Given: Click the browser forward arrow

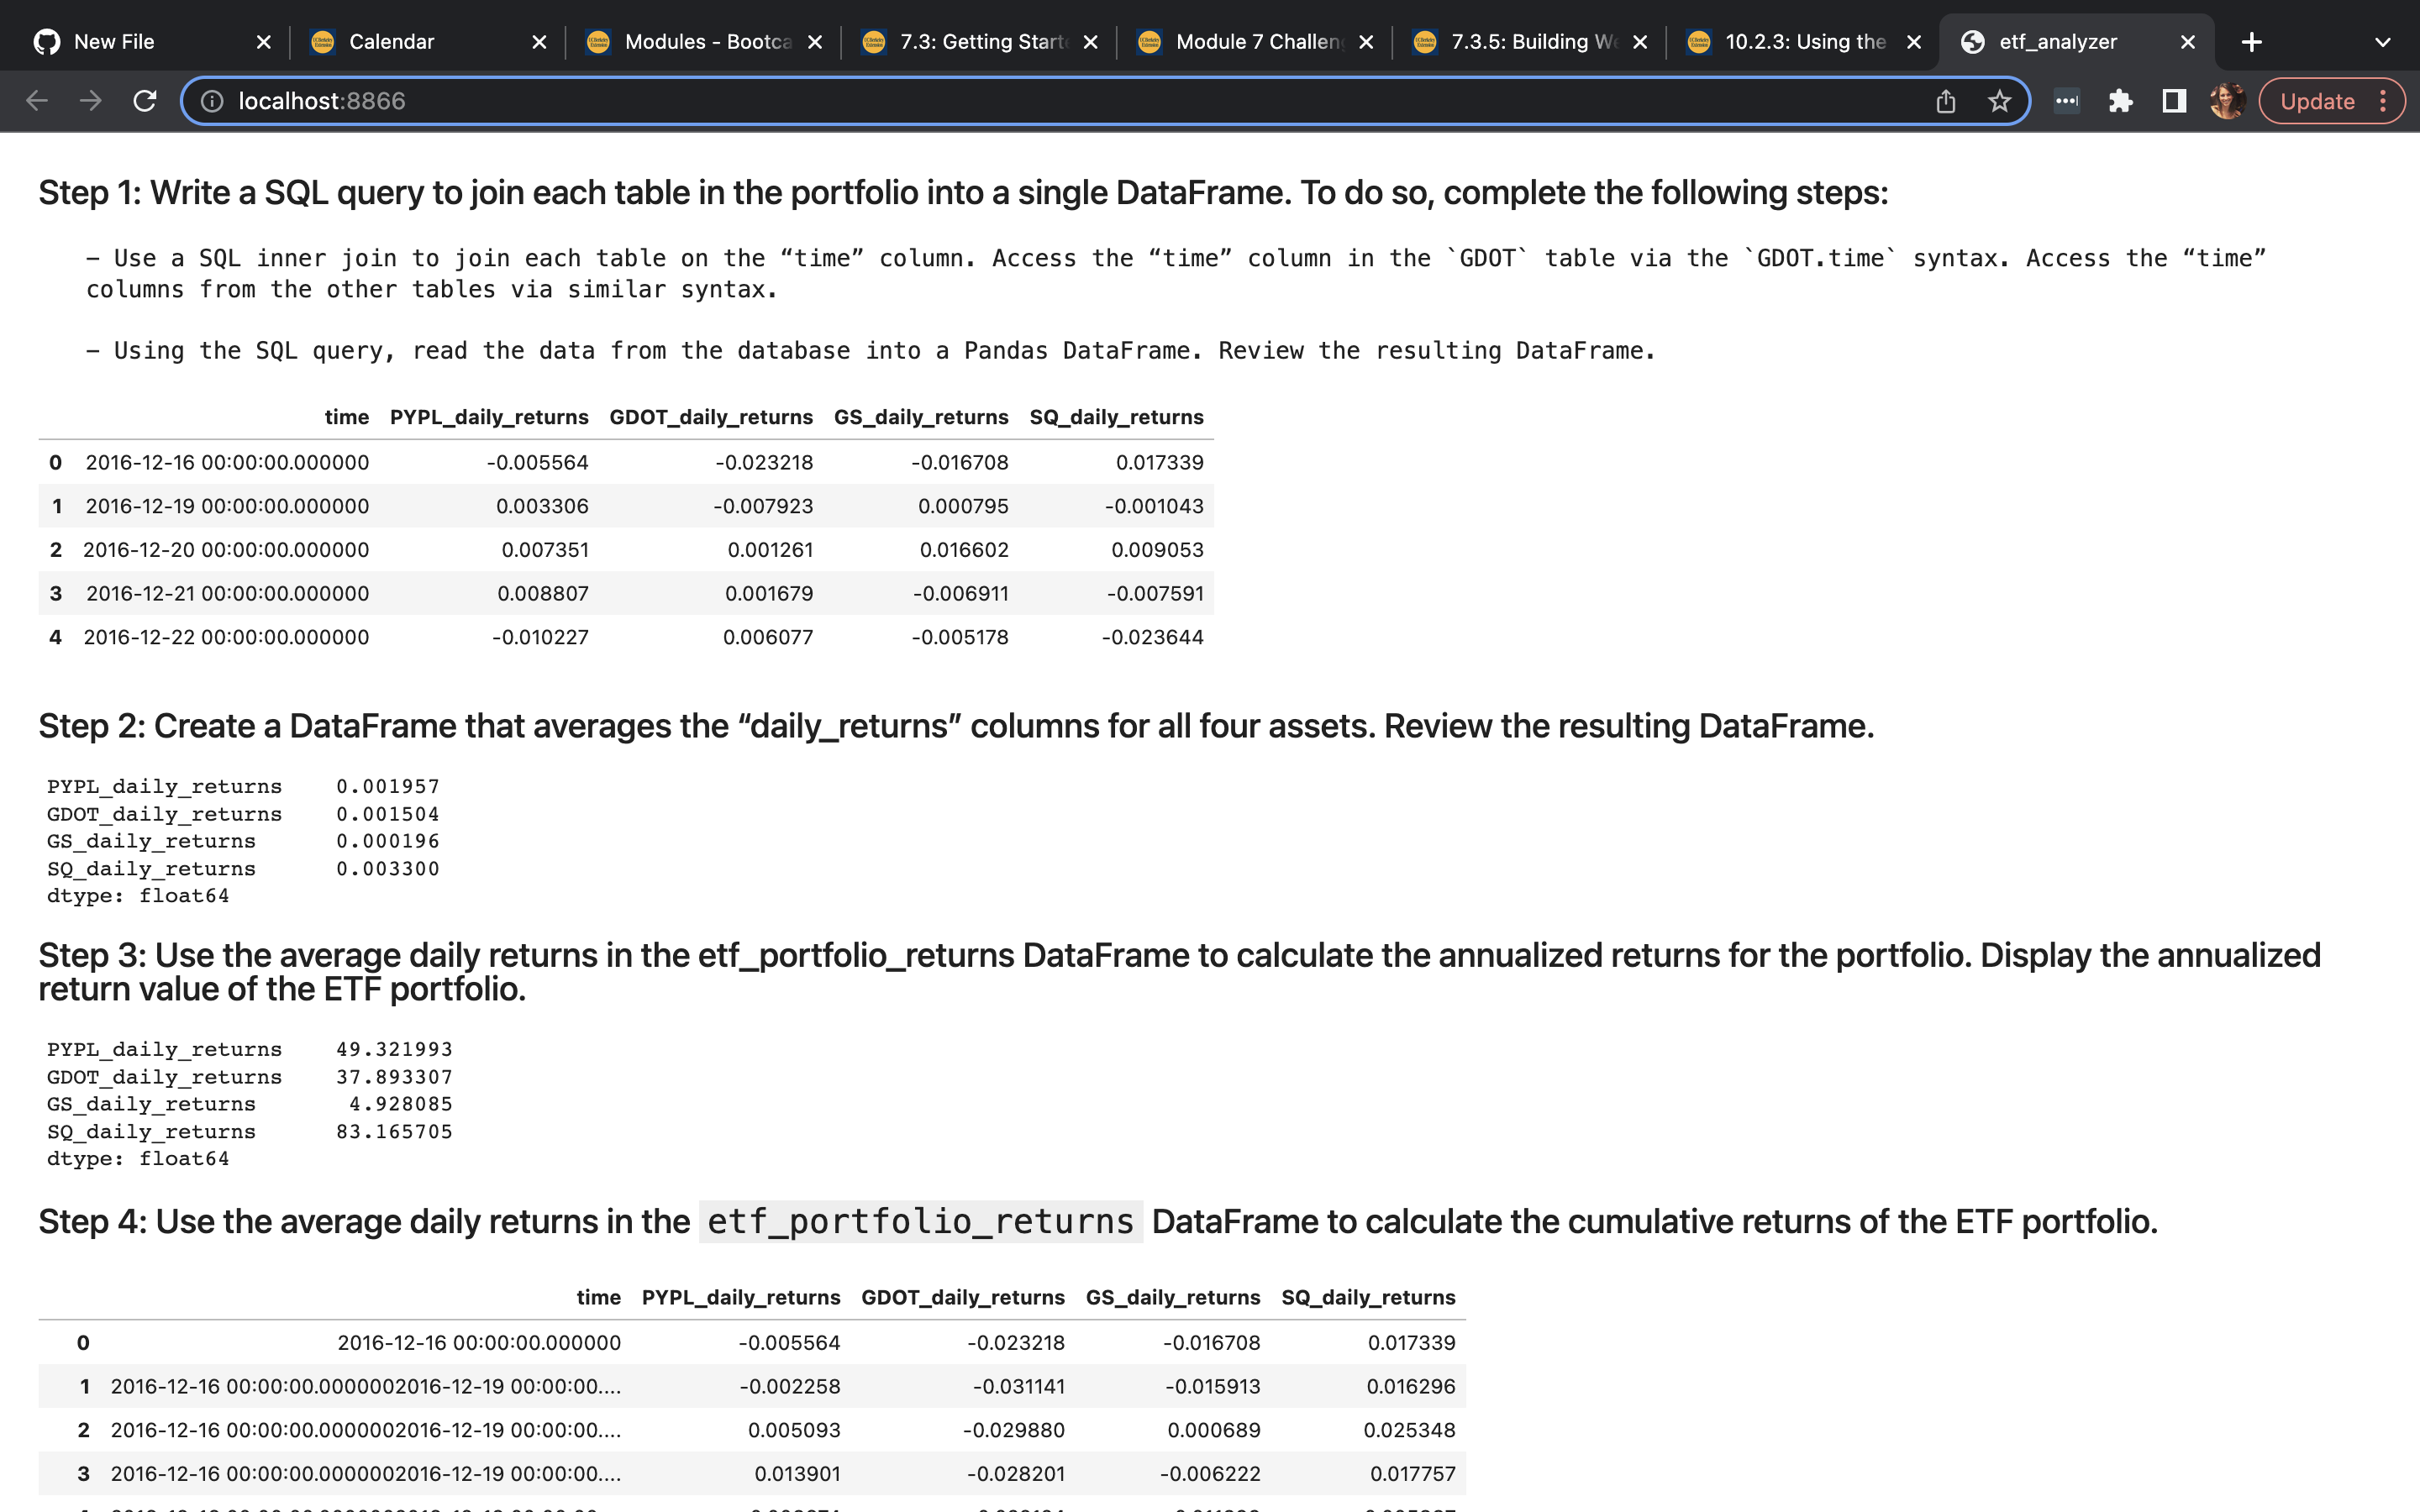Looking at the screenshot, I should (91, 101).
